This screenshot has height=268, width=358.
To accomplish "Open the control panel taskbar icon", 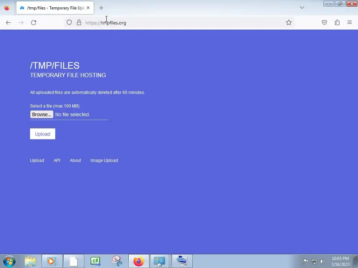I will coord(159,261).
